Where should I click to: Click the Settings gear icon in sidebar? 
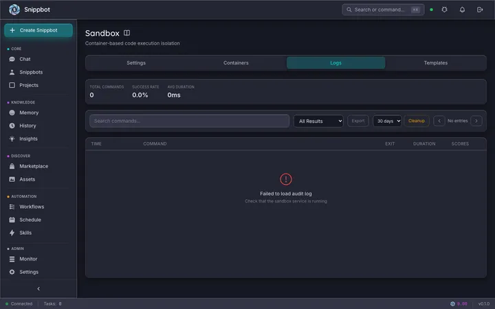(x=12, y=272)
